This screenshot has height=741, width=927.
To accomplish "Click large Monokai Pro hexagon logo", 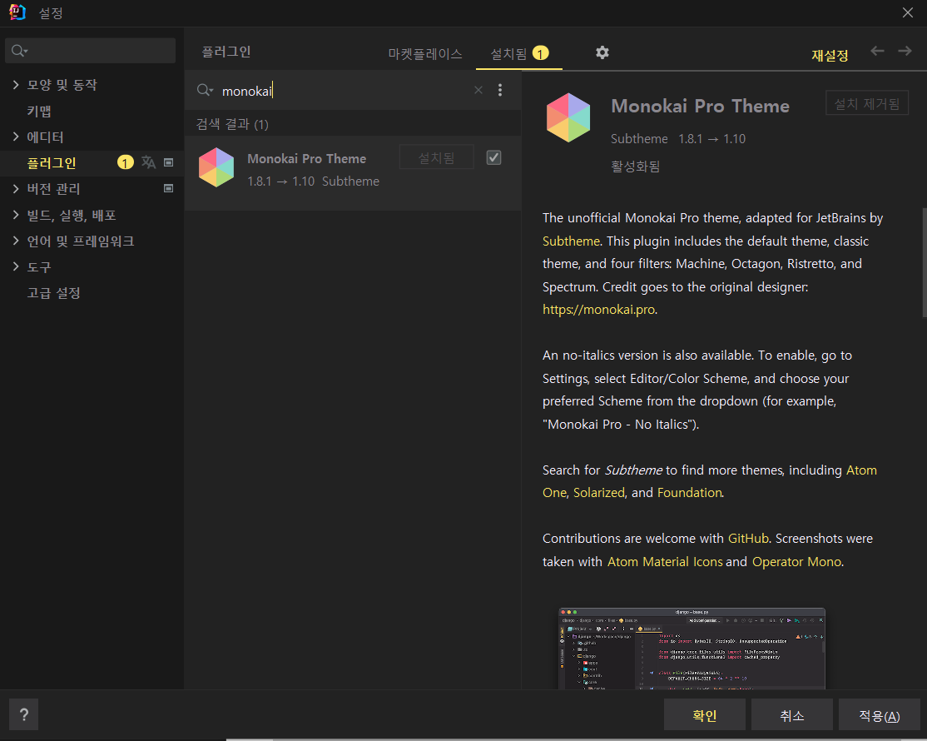I will [x=568, y=117].
